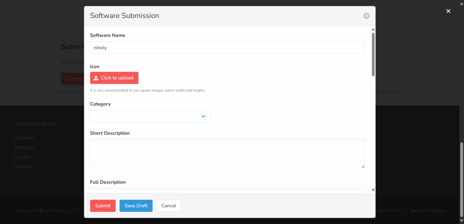Submit the software form with the red button

pyautogui.click(x=103, y=206)
